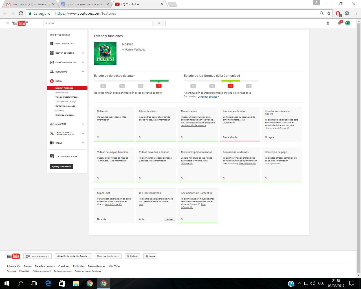
Task: Click the Comunidad people icon
Action: [x=52, y=72]
